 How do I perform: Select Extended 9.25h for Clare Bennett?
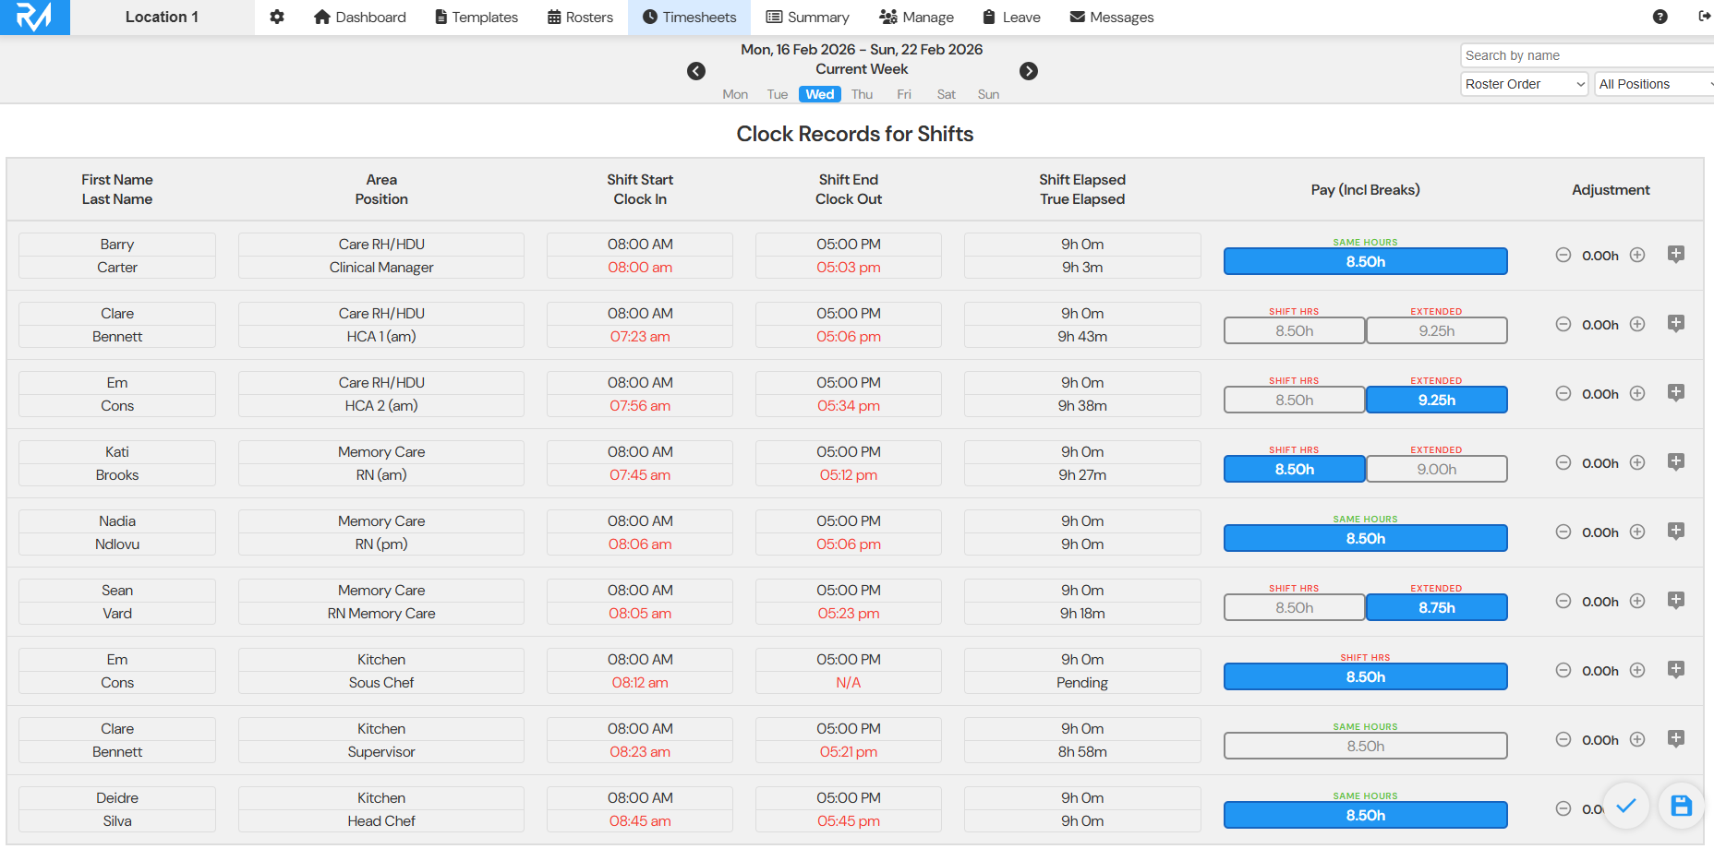(x=1436, y=330)
